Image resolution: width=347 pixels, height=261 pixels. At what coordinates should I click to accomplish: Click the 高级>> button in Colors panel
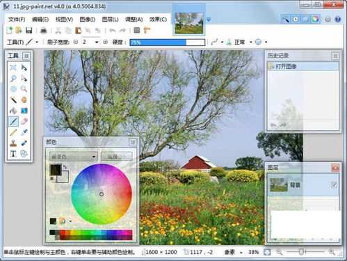pos(117,157)
